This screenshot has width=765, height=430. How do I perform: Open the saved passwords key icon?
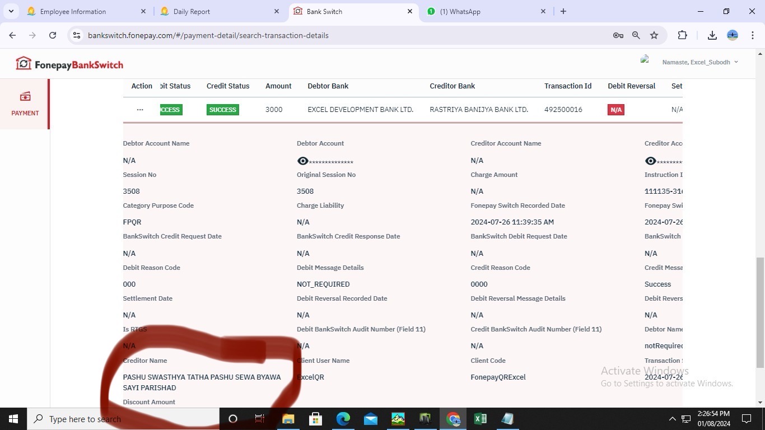pos(618,35)
